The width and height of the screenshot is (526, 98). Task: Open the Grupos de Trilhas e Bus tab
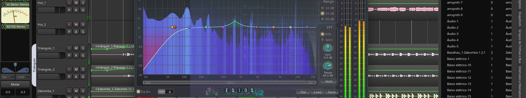click(520, 46)
